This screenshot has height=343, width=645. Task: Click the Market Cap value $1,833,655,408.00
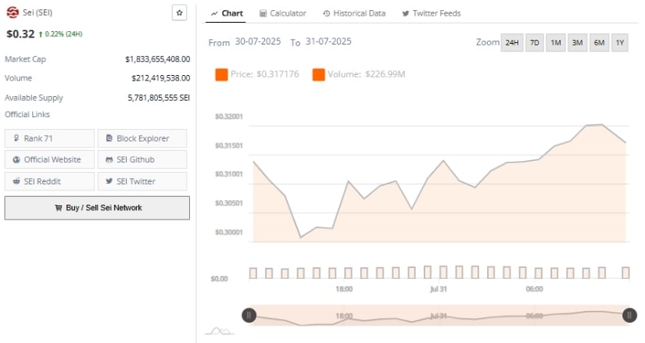[x=158, y=59]
